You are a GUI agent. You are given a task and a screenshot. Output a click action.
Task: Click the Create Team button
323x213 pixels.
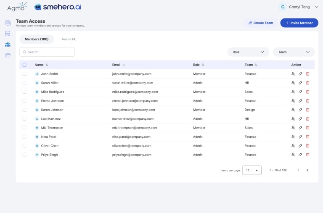pos(261,23)
